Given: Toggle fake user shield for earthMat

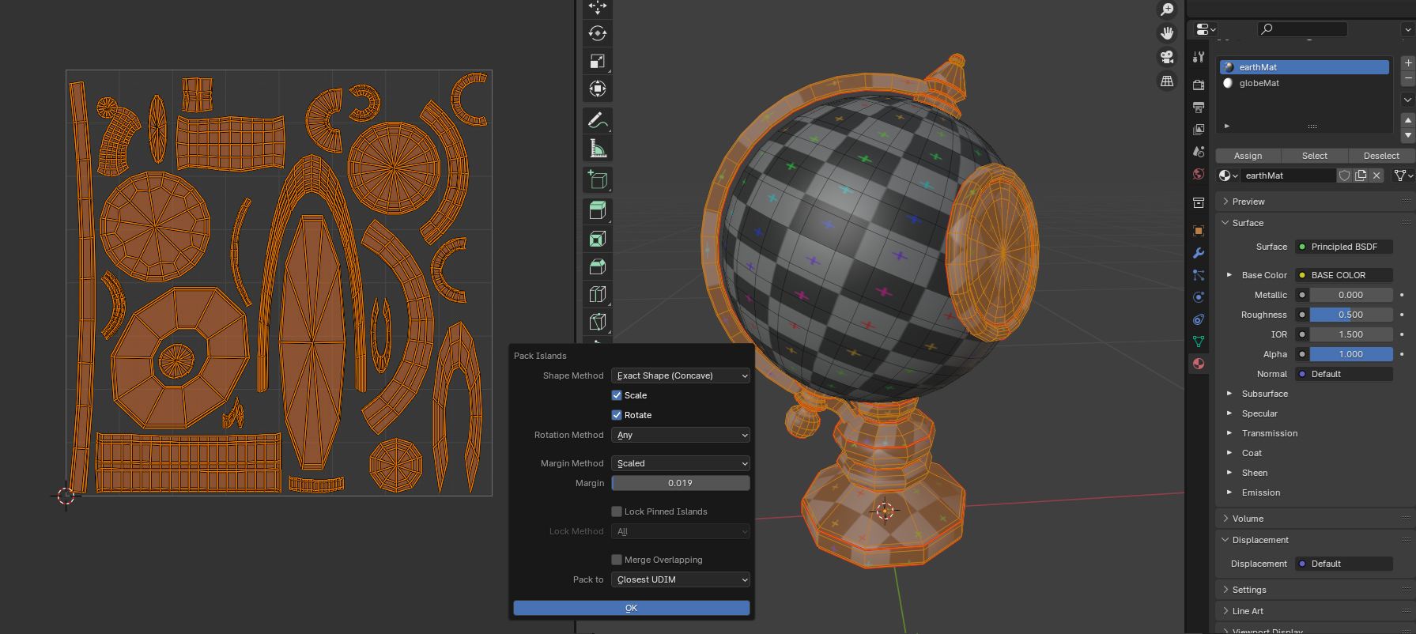Looking at the screenshot, I should pyautogui.click(x=1344, y=175).
